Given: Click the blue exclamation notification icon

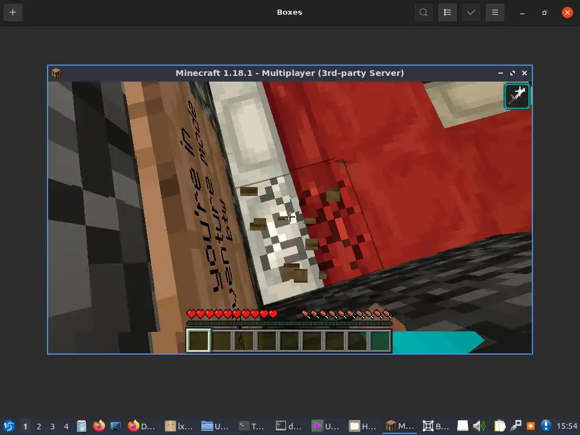Looking at the screenshot, I should [x=546, y=426].
